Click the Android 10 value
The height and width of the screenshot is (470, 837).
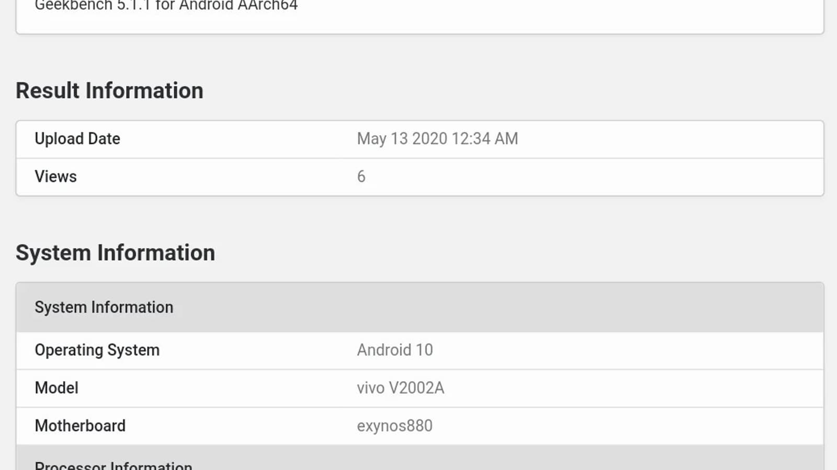coord(394,350)
